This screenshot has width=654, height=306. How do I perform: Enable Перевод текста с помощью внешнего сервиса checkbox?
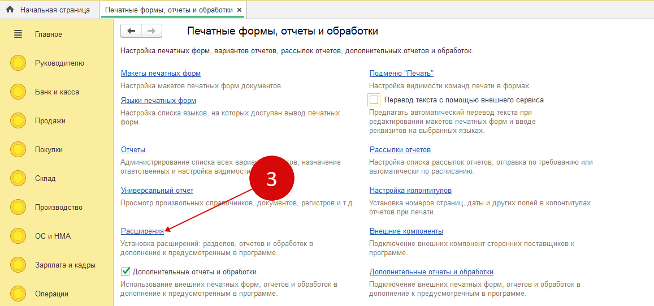(x=374, y=100)
